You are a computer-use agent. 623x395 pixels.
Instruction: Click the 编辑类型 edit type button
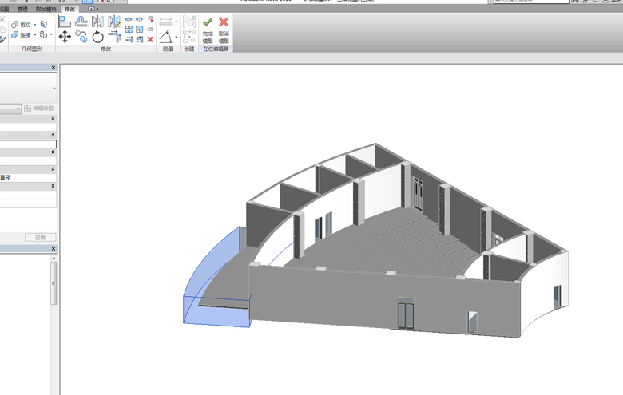(x=39, y=109)
